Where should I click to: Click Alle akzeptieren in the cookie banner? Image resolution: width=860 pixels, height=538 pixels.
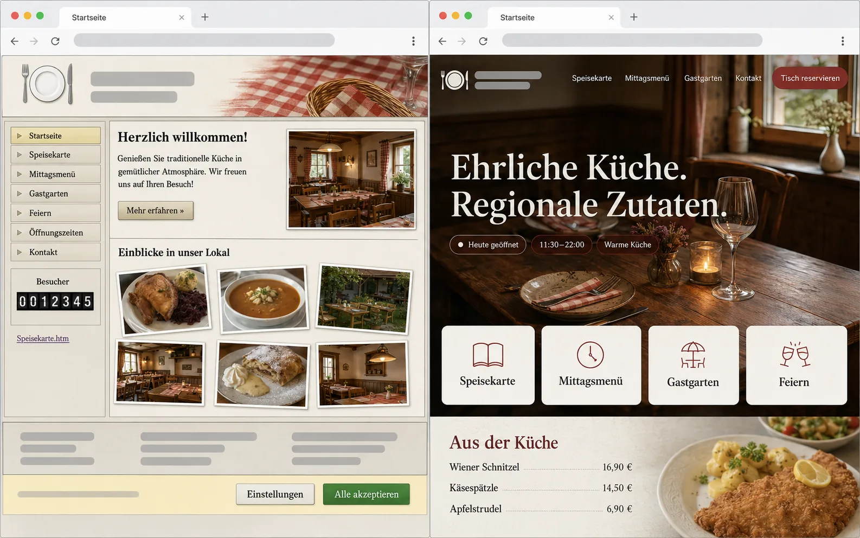pos(367,494)
